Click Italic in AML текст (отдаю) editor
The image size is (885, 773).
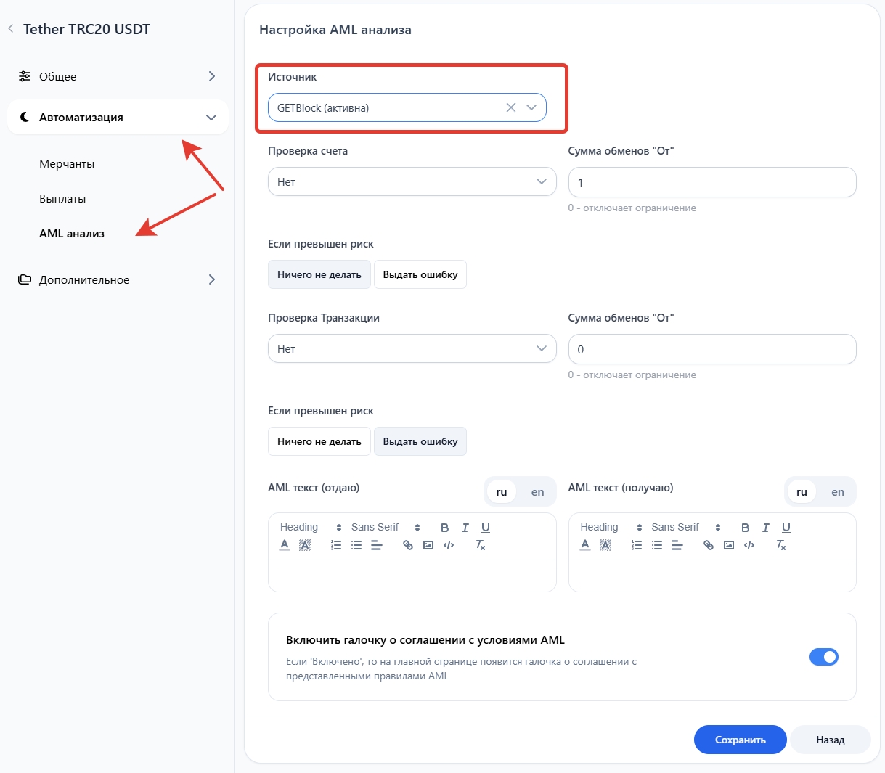click(465, 528)
